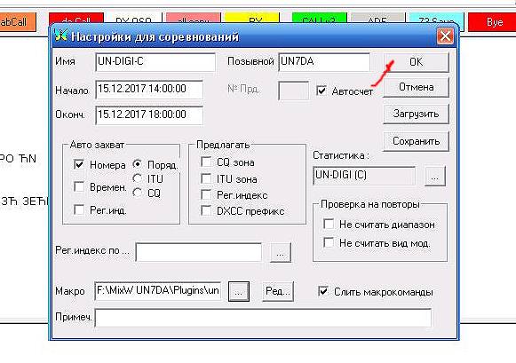
Task: Click the Загрузить button
Action: coord(416,114)
